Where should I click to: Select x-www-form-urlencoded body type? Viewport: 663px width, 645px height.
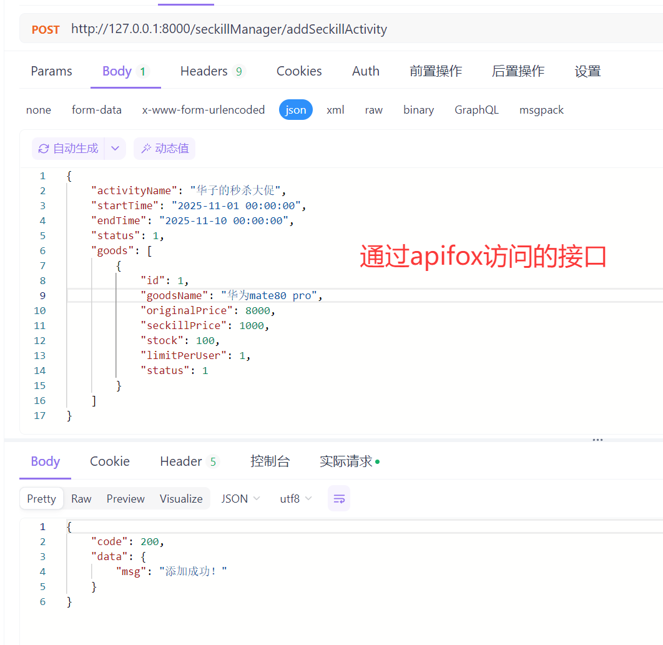(x=204, y=110)
